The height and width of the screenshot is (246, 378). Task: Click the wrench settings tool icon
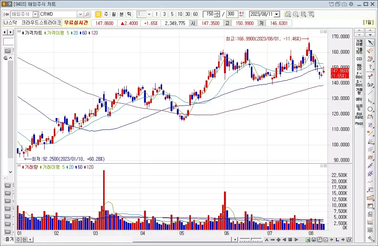point(370,238)
